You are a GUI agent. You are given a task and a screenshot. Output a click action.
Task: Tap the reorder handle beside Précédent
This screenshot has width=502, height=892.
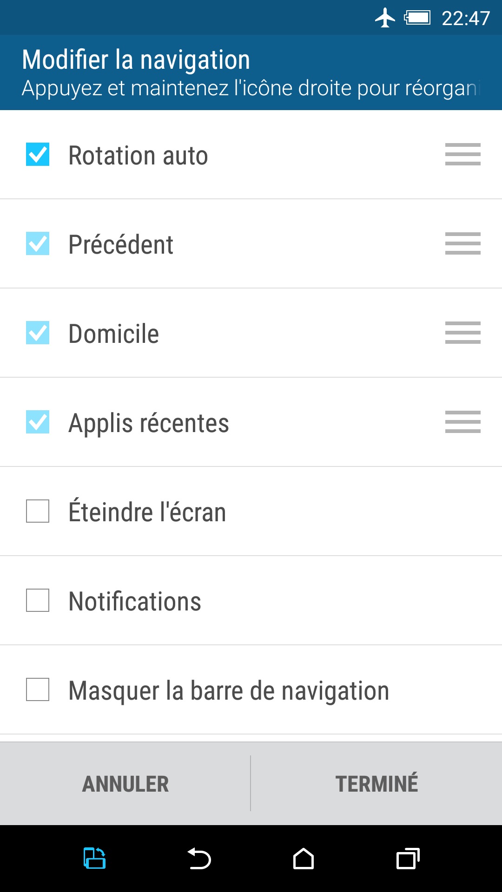pyautogui.click(x=462, y=243)
